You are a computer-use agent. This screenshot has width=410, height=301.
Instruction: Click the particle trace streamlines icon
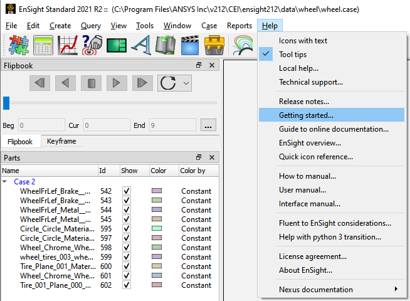(x=243, y=45)
